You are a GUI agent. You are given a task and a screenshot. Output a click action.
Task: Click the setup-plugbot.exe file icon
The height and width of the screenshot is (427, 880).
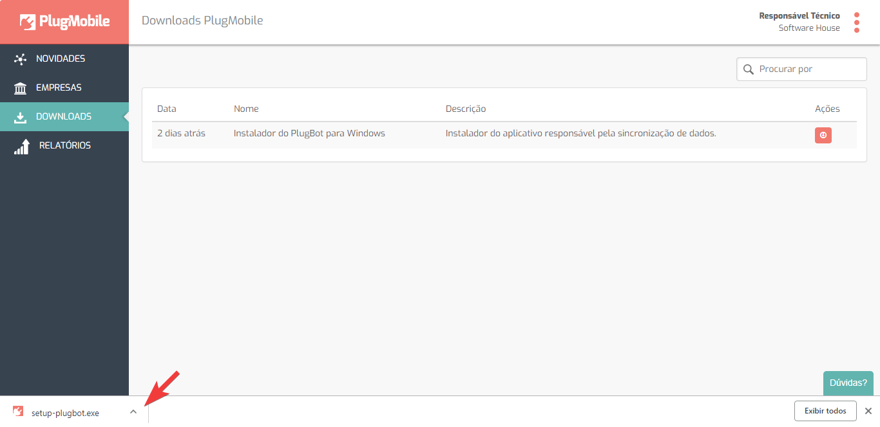point(18,412)
